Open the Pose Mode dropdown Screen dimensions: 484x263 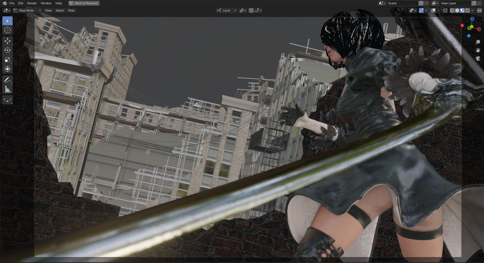tap(27, 10)
